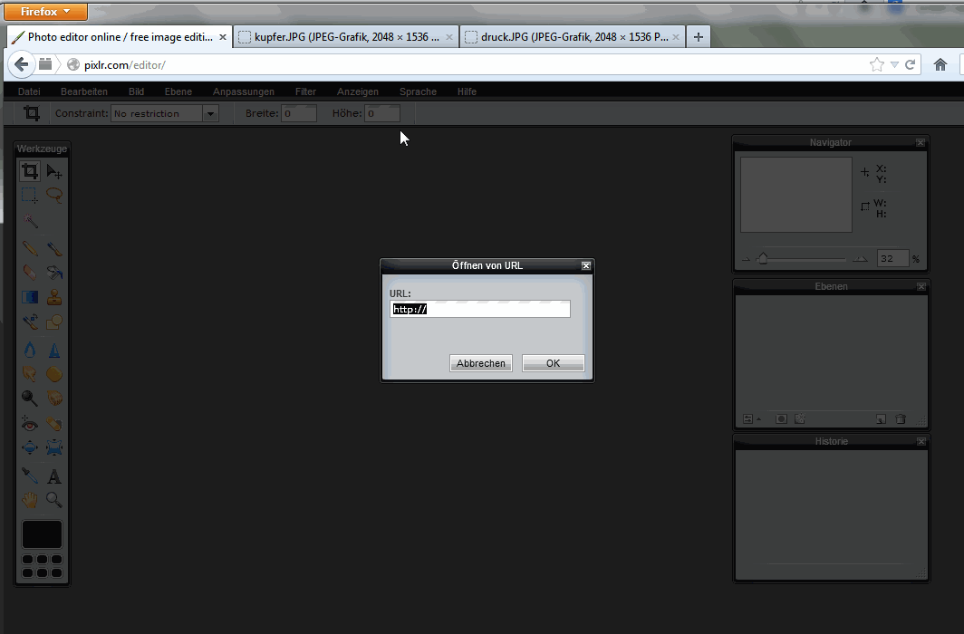Select the Red Eye Reduction tool
The image size is (964, 634).
click(x=30, y=424)
